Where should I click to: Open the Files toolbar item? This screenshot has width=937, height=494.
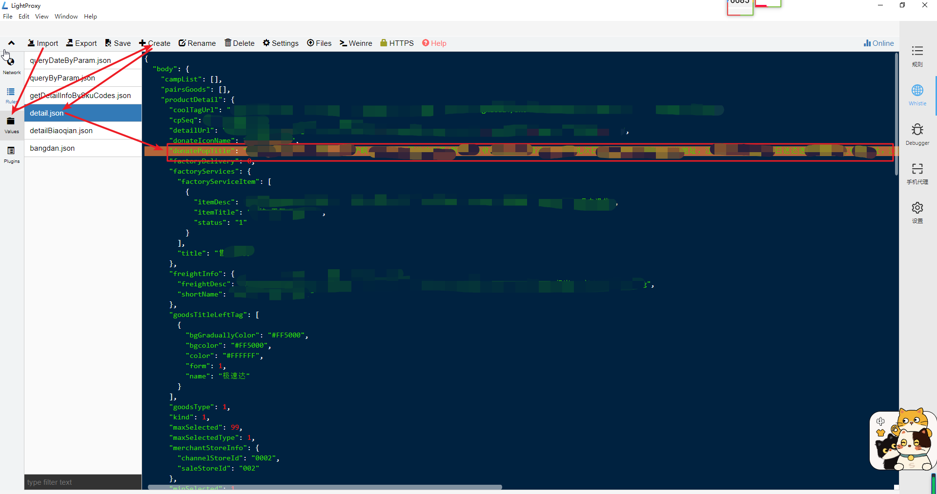319,43
